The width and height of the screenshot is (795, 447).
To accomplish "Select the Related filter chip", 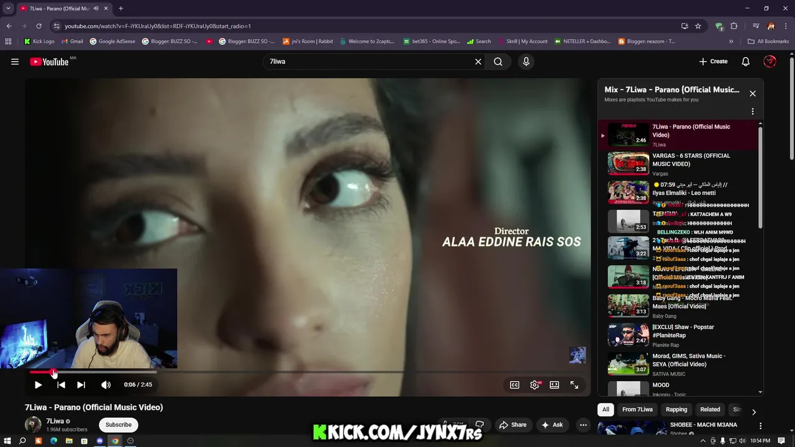I will (710, 409).
